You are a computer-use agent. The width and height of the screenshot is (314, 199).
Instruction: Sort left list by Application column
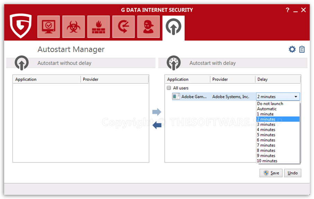click(x=47, y=79)
